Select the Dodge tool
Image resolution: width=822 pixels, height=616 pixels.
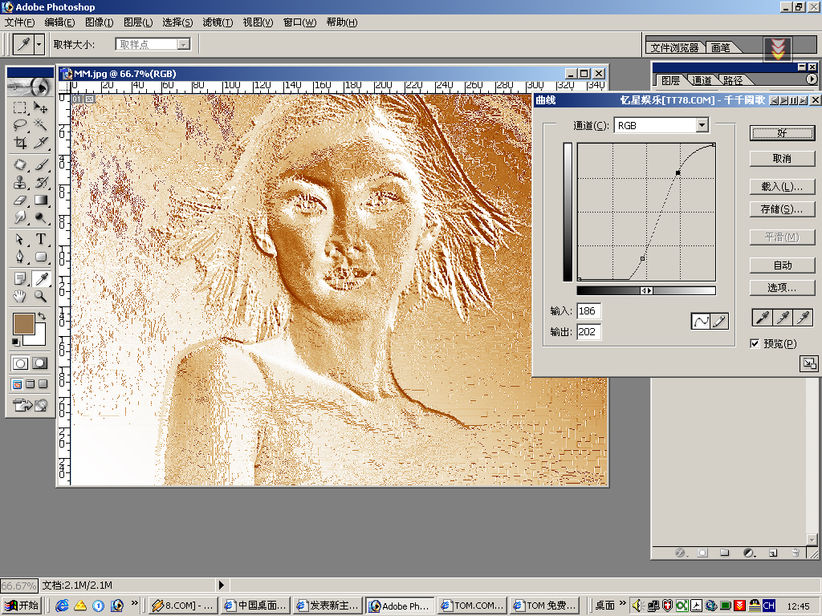click(x=40, y=217)
